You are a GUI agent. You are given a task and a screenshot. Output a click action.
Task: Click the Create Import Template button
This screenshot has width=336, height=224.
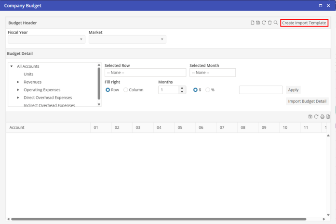coord(304,23)
